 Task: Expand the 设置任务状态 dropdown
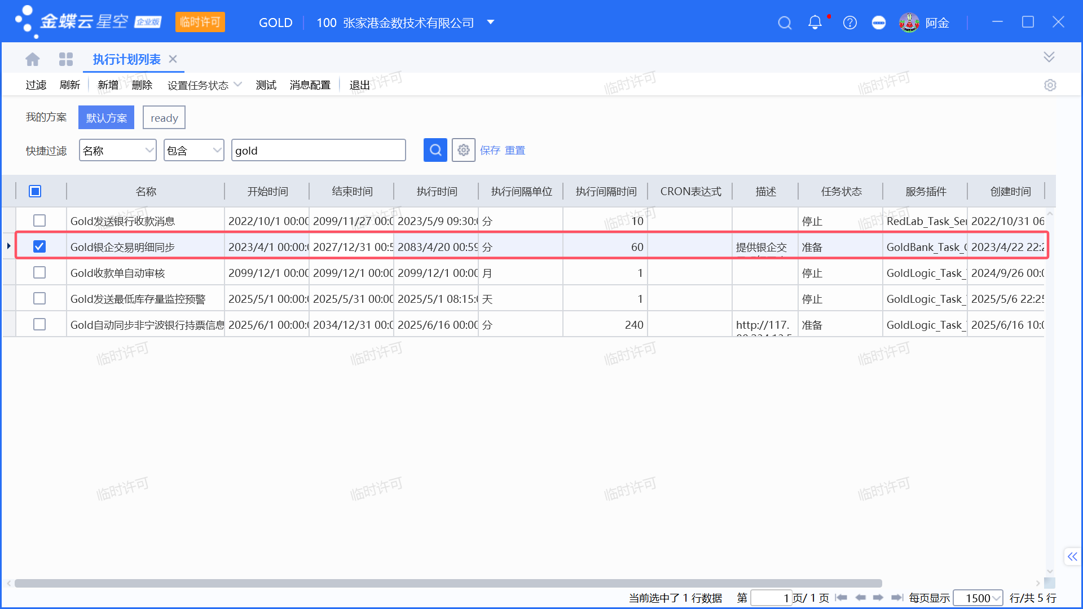point(238,85)
